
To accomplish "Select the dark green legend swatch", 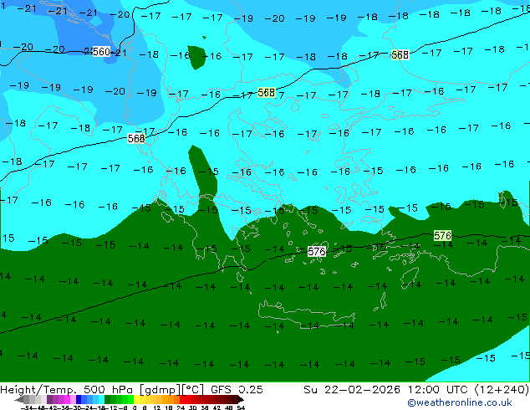I will tap(108, 399).
